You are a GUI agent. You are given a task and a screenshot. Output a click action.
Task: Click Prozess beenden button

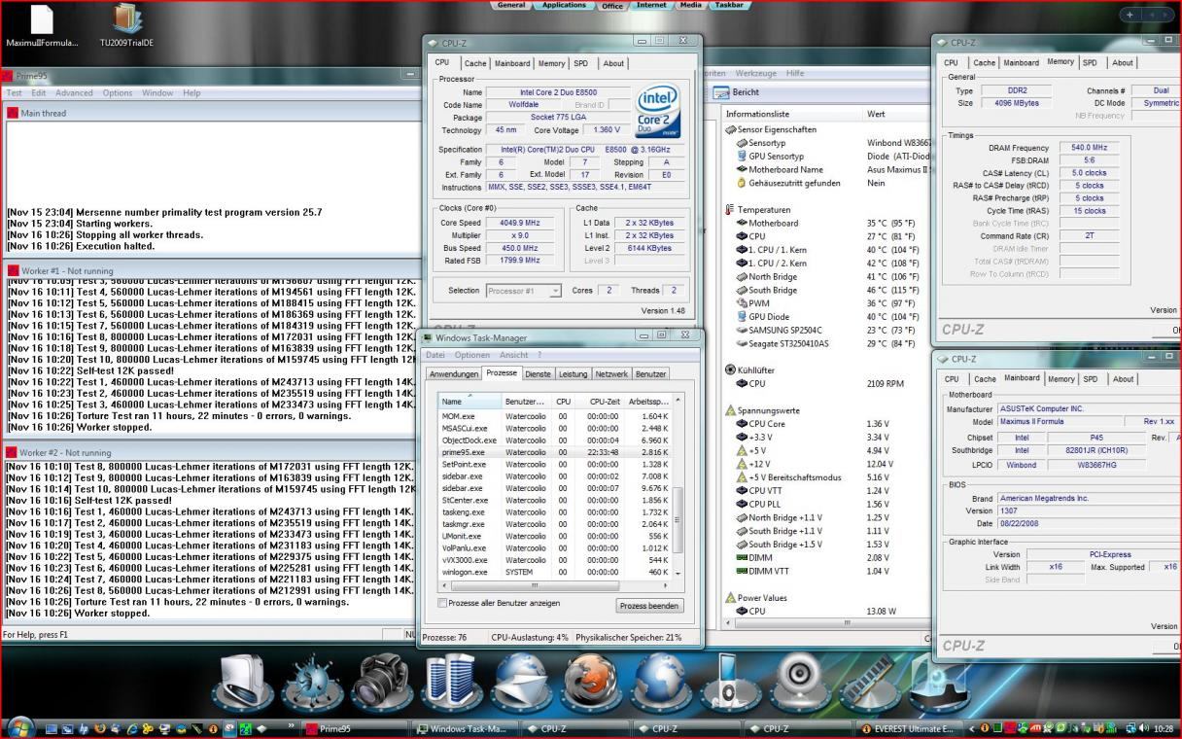[649, 605]
